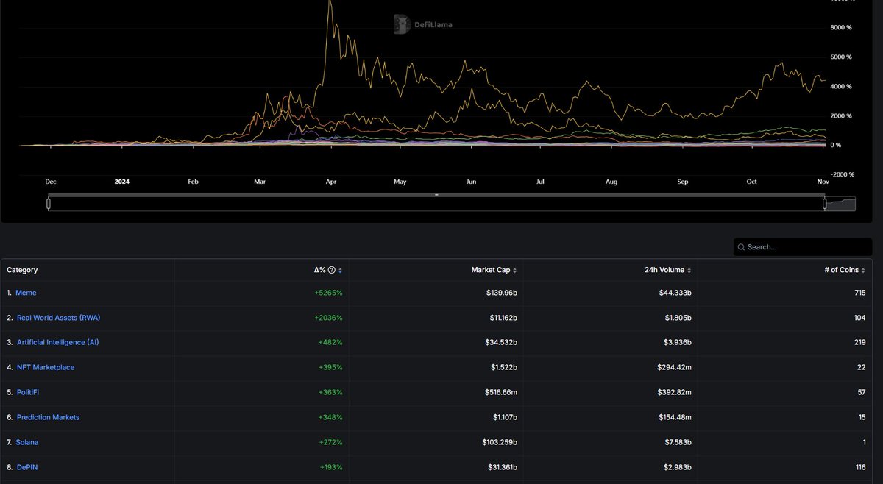Click the 2024 label on chart axis
Image resolution: width=883 pixels, height=484 pixels.
(x=121, y=181)
